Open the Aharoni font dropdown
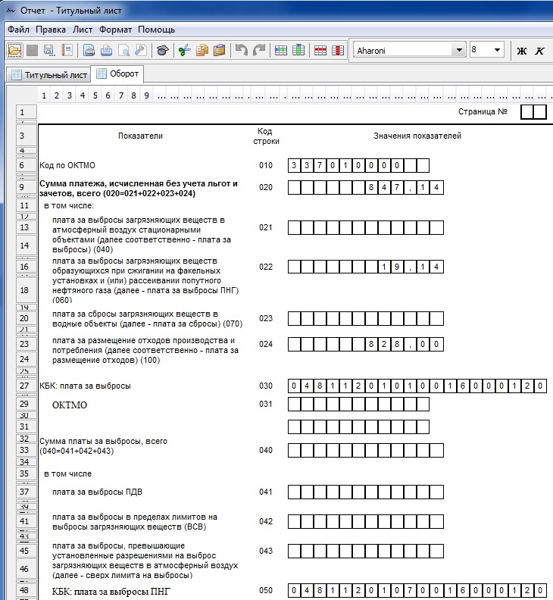 (x=458, y=50)
